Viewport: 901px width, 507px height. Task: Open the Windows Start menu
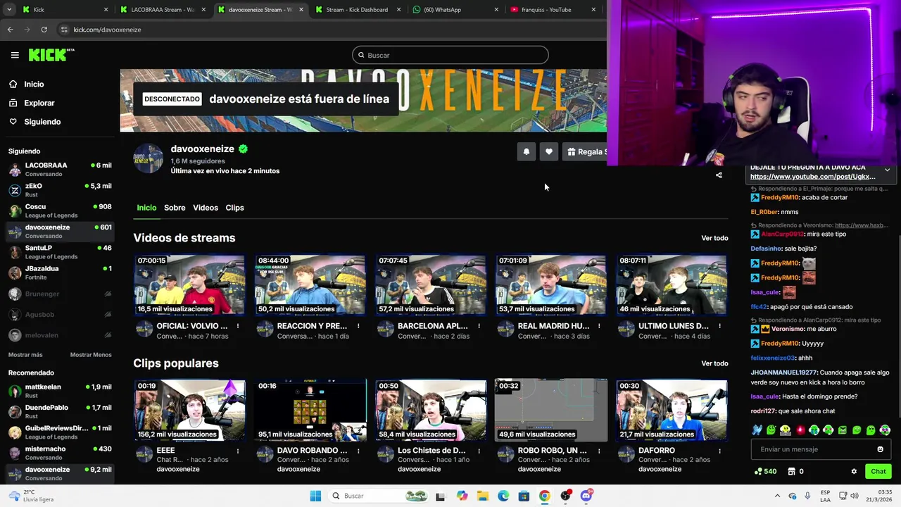coord(315,496)
